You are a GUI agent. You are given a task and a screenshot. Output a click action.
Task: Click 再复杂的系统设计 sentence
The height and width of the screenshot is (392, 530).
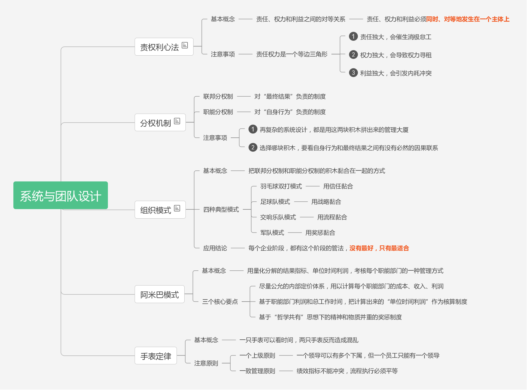334,130
